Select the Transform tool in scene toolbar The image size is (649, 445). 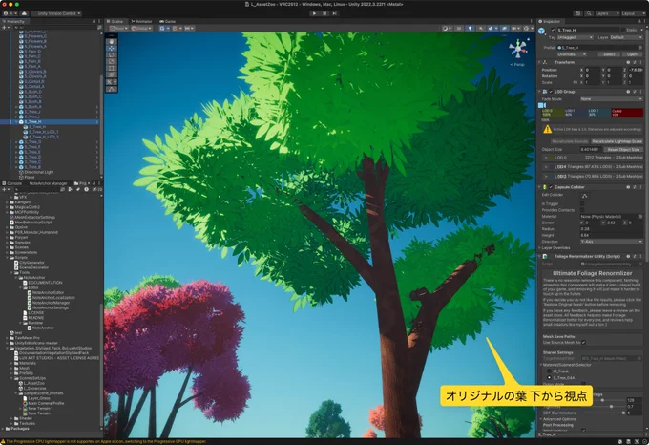pos(112,74)
